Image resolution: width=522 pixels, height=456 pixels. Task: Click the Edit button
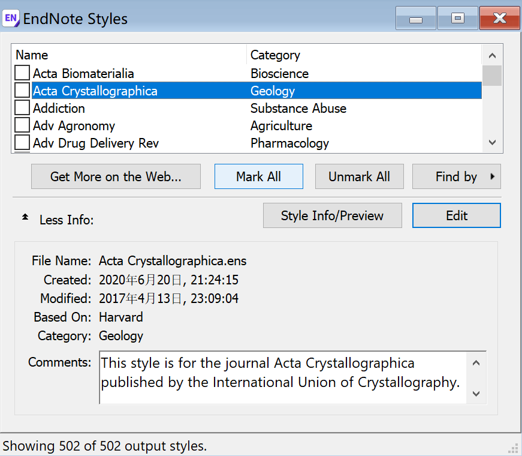[x=457, y=215]
